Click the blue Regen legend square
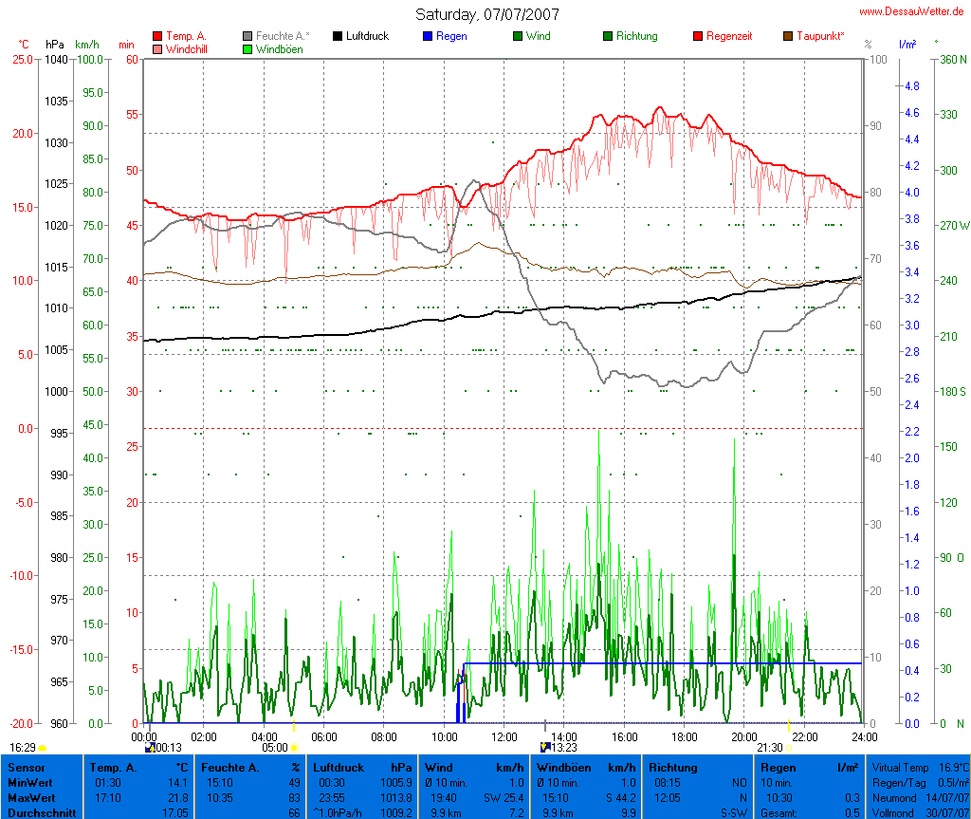Viewport: 971px width, 819px height. (x=428, y=36)
